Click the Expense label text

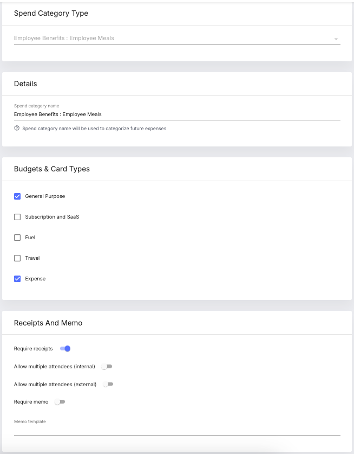click(x=35, y=279)
